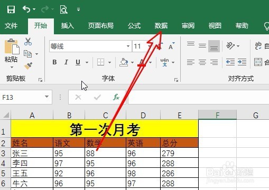Click the Increase Indent icon
The height and width of the screenshot is (190, 269).
[x=242, y=62]
